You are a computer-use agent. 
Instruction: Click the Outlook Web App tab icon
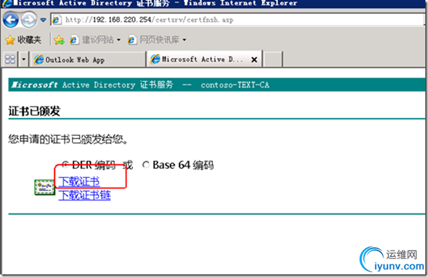[x=39, y=60]
